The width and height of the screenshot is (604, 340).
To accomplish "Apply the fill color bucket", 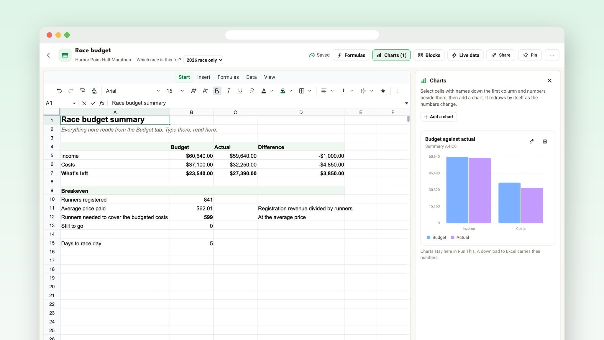I will tap(283, 91).
